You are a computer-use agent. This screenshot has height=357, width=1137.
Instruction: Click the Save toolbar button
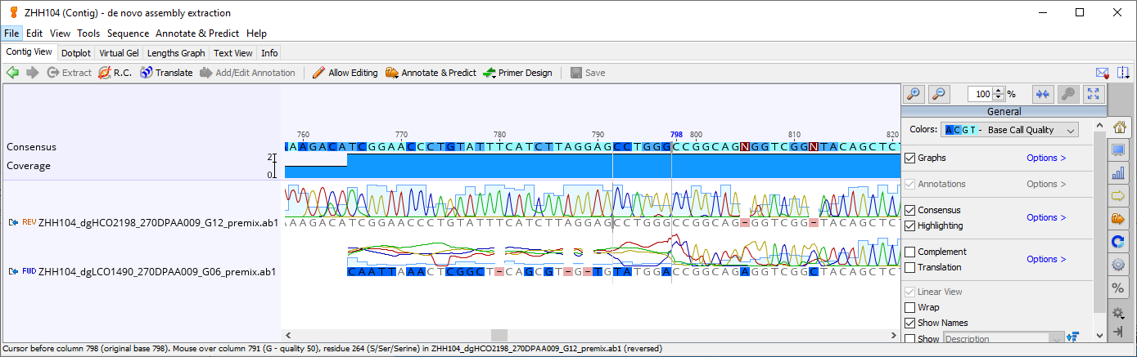[x=588, y=73]
